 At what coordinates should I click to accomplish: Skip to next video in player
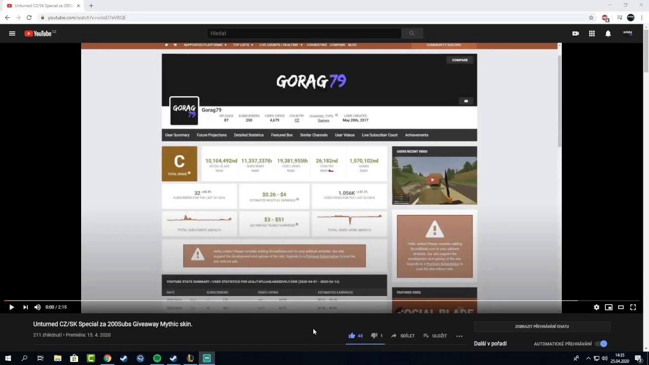coord(25,307)
